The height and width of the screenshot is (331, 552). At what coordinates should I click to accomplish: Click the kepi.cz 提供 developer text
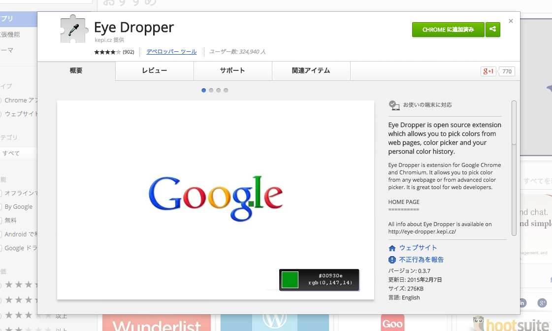click(109, 40)
